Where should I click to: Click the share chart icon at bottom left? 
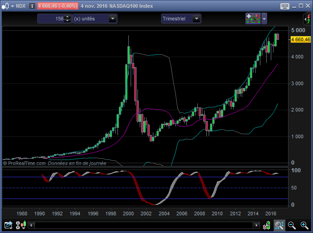click(8, 225)
